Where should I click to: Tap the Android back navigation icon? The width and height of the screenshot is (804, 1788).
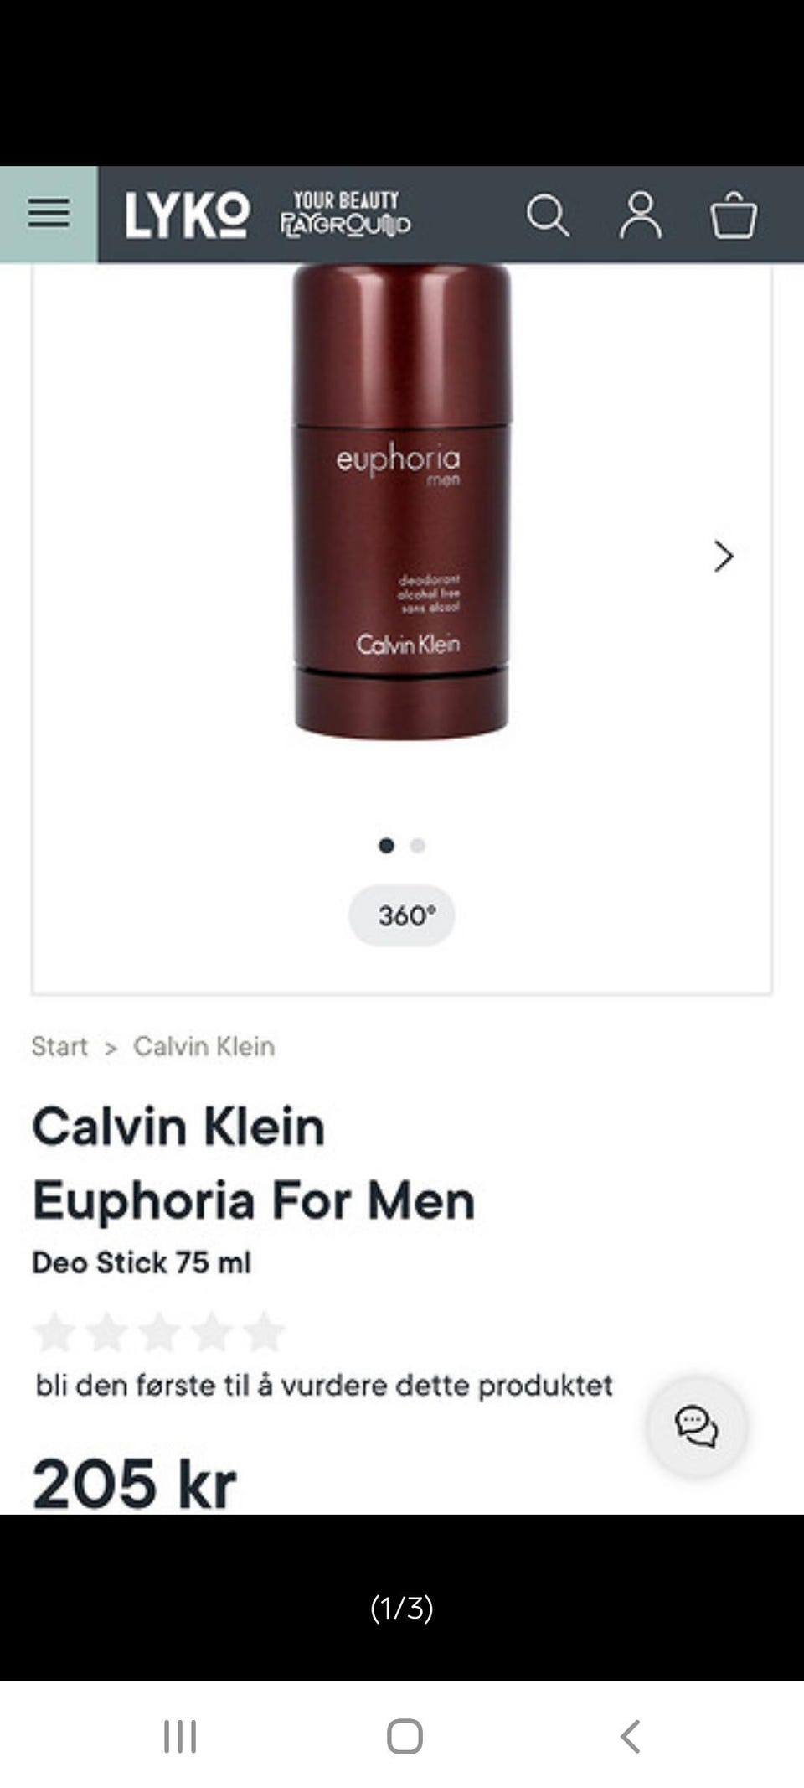coord(631,1736)
